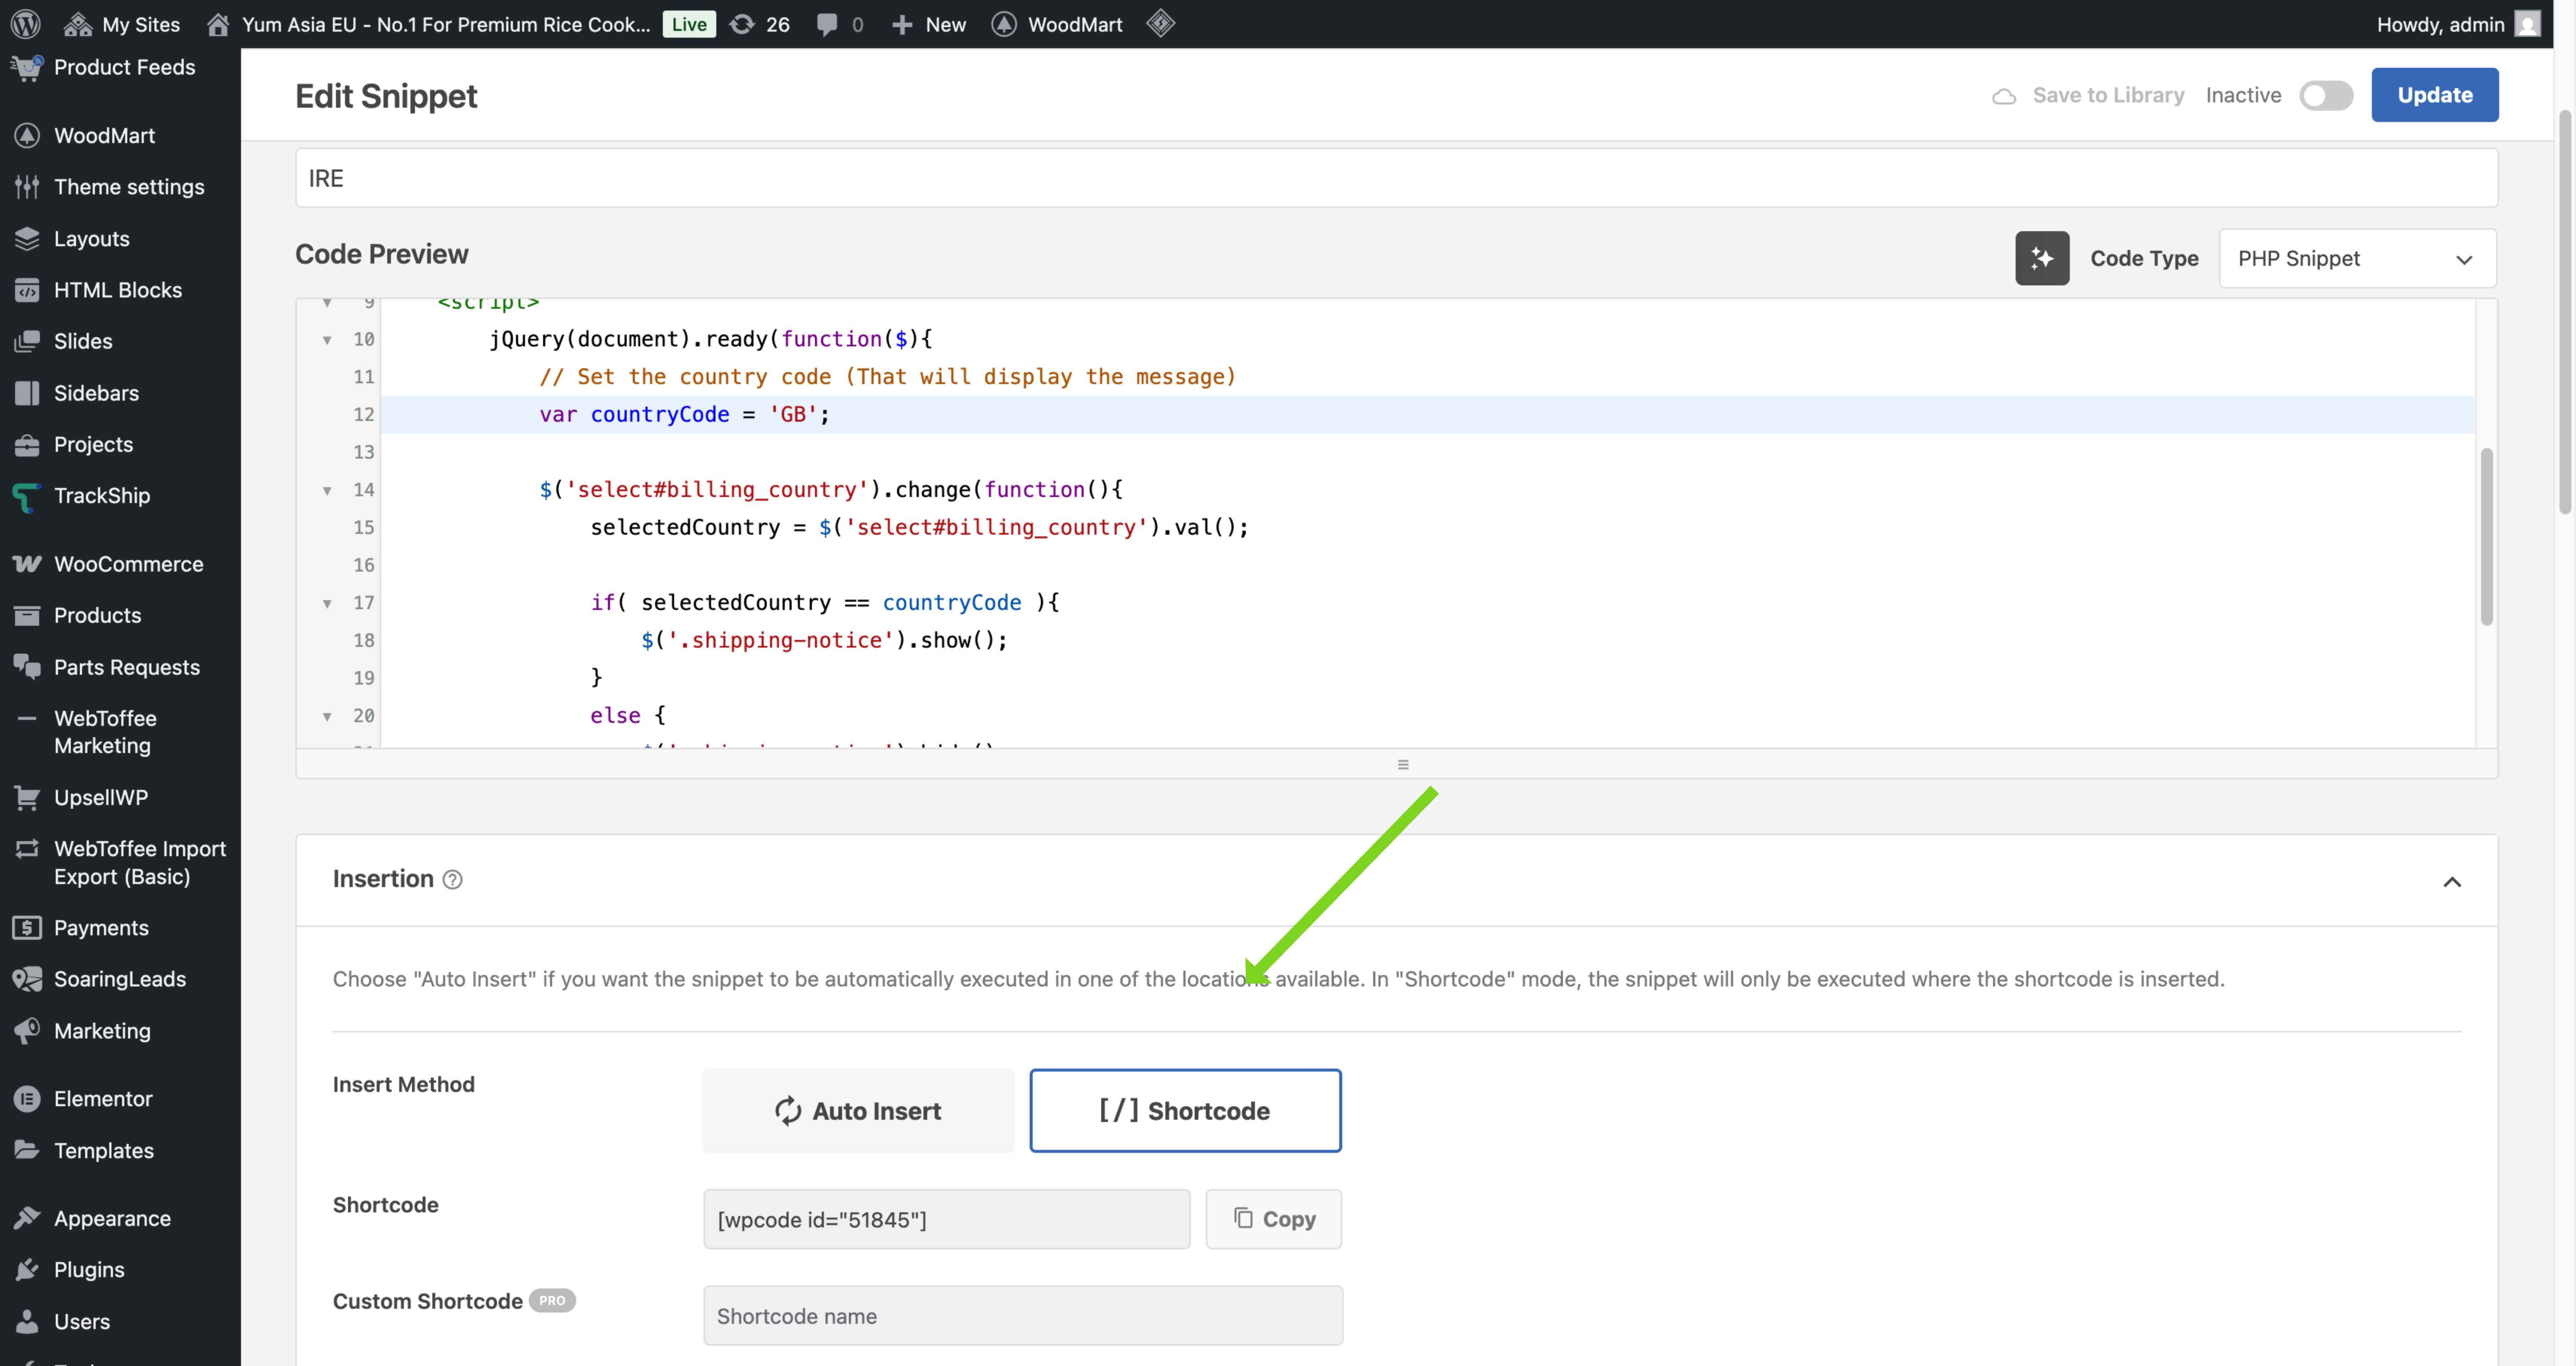Select the Auto Insert method
The width and height of the screenshot is (2576, 1366).
857,1111
